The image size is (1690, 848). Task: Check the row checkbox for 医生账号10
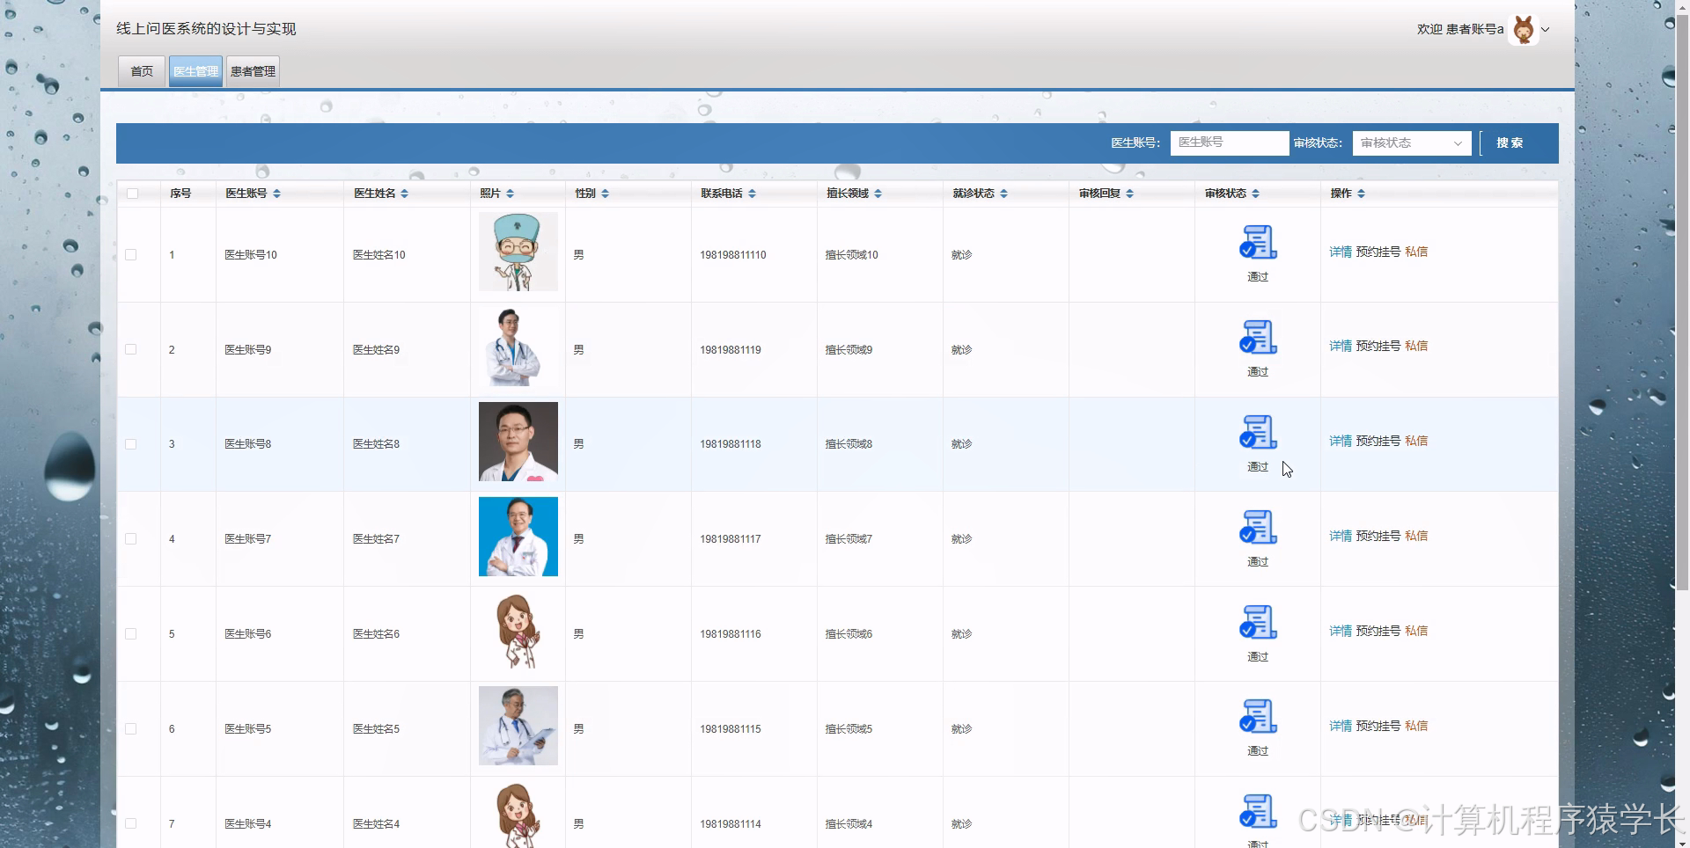point(130,254)
